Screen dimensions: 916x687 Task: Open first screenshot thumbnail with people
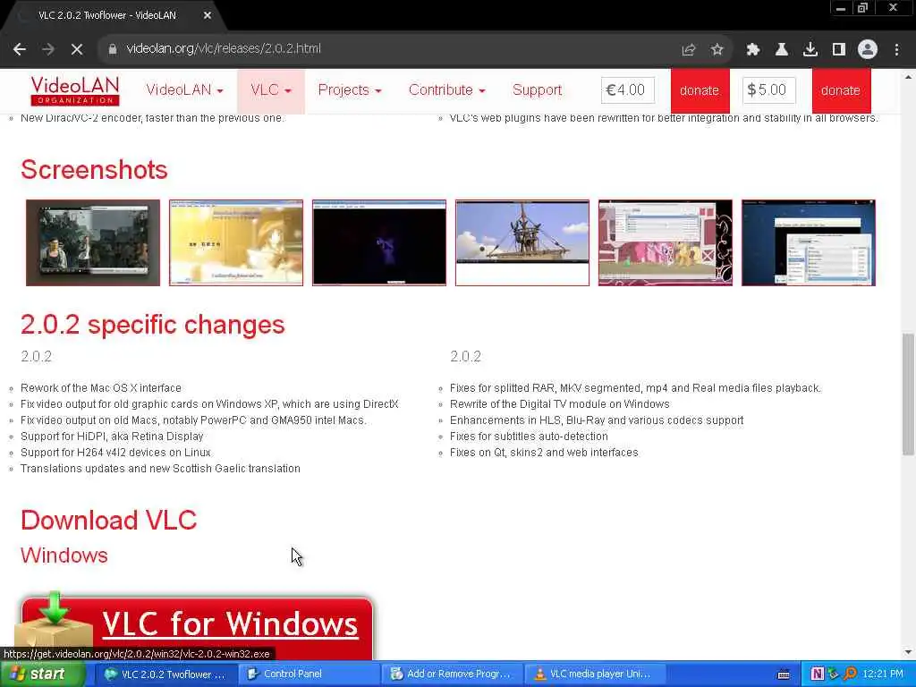coord(93,242)
